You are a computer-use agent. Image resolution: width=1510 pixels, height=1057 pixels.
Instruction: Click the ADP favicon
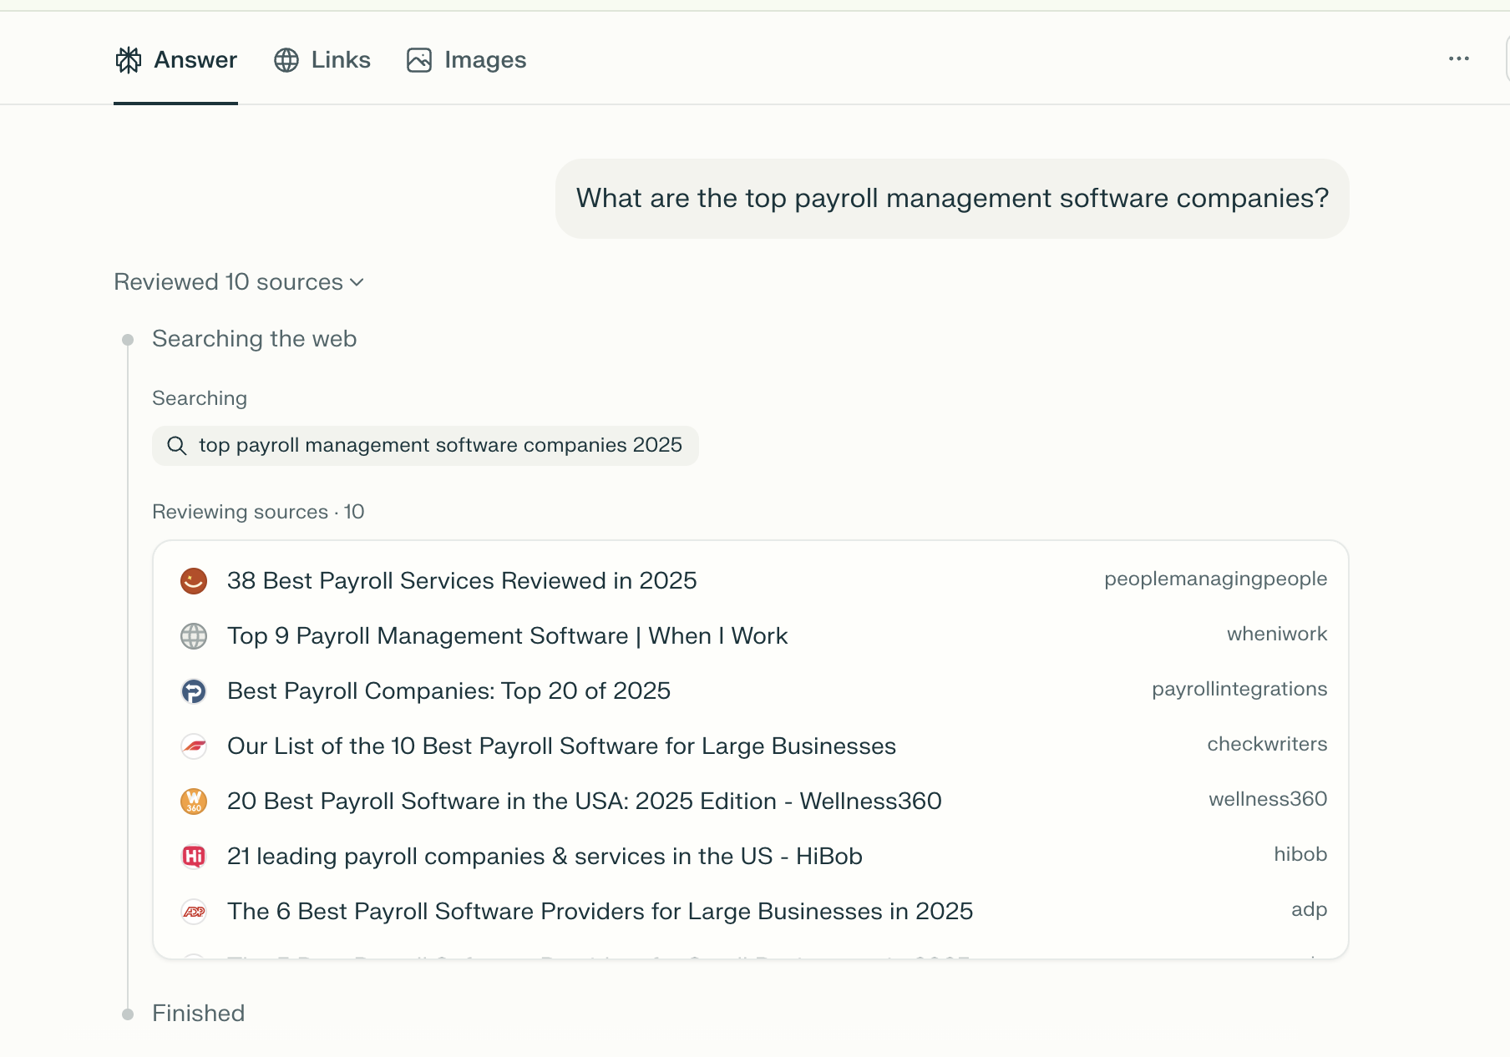(194, 912)
